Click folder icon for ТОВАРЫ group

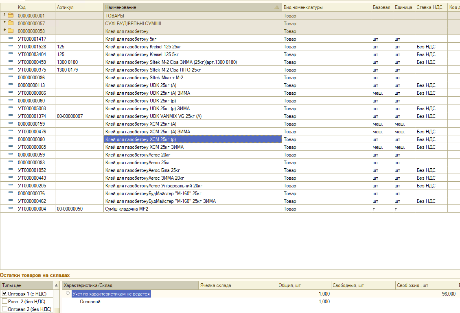(11, 15)
